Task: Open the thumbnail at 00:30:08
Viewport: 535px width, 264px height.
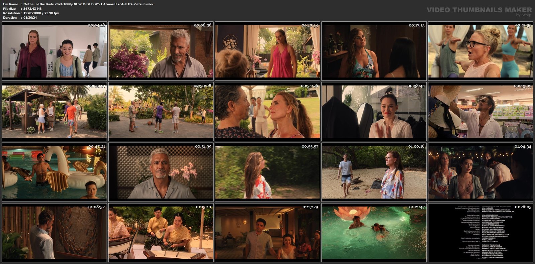Action: pos(161,112)
